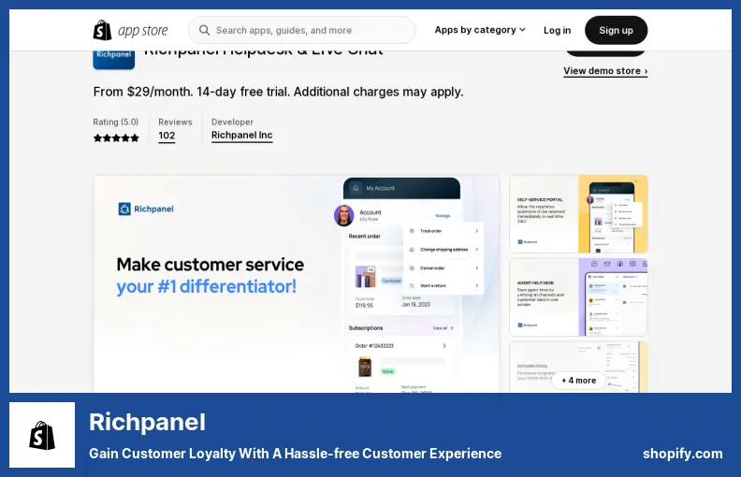Click the Rating (5.0) label

coord(116,122)
